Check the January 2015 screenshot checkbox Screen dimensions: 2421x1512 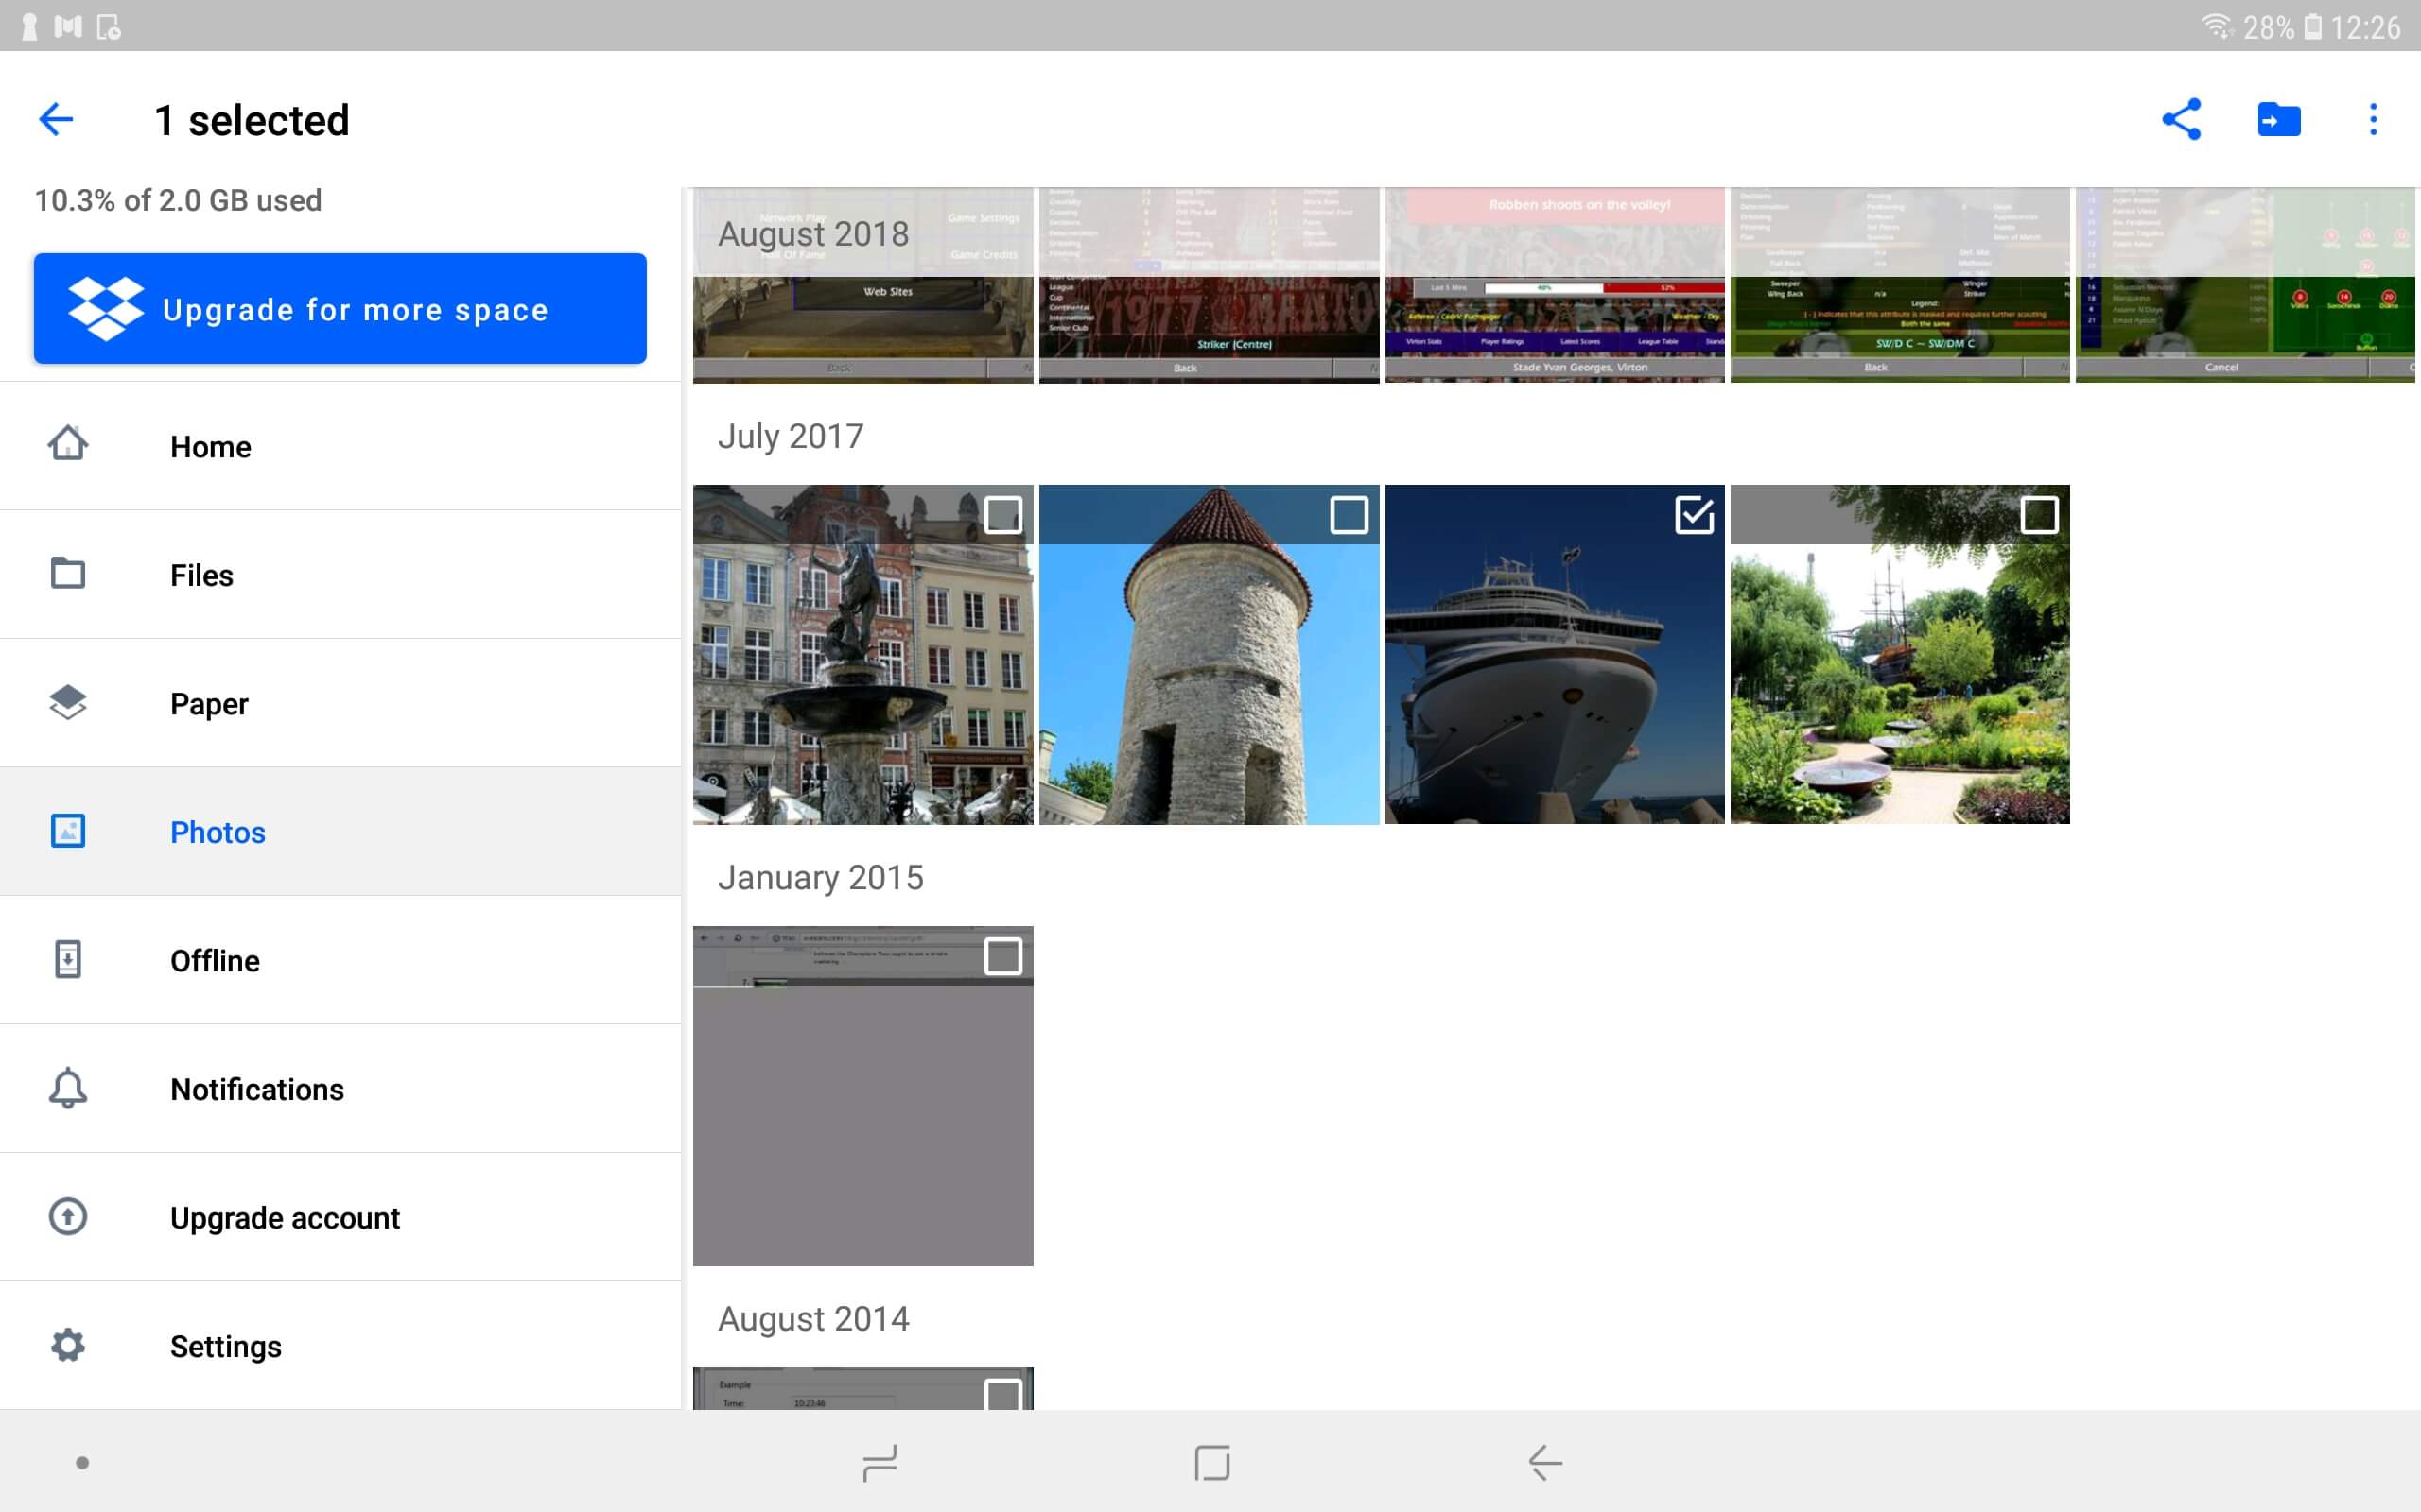[1003, 956]
